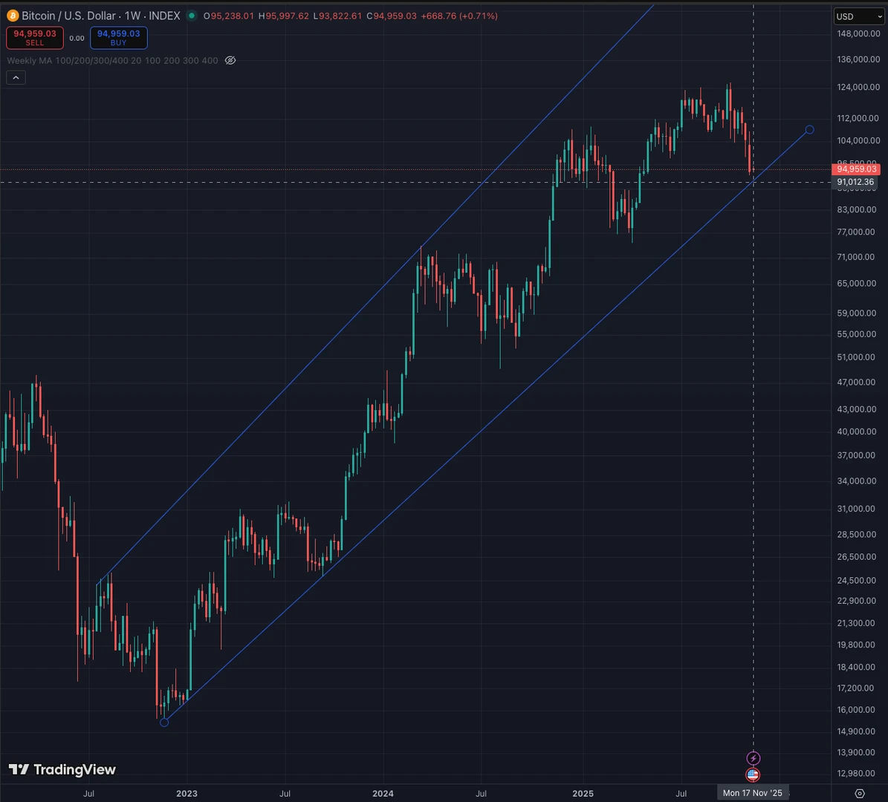Screen dimensions: 888x802
Task: Click the 91,012.36 crosshair price label
Action: (855, 182)
